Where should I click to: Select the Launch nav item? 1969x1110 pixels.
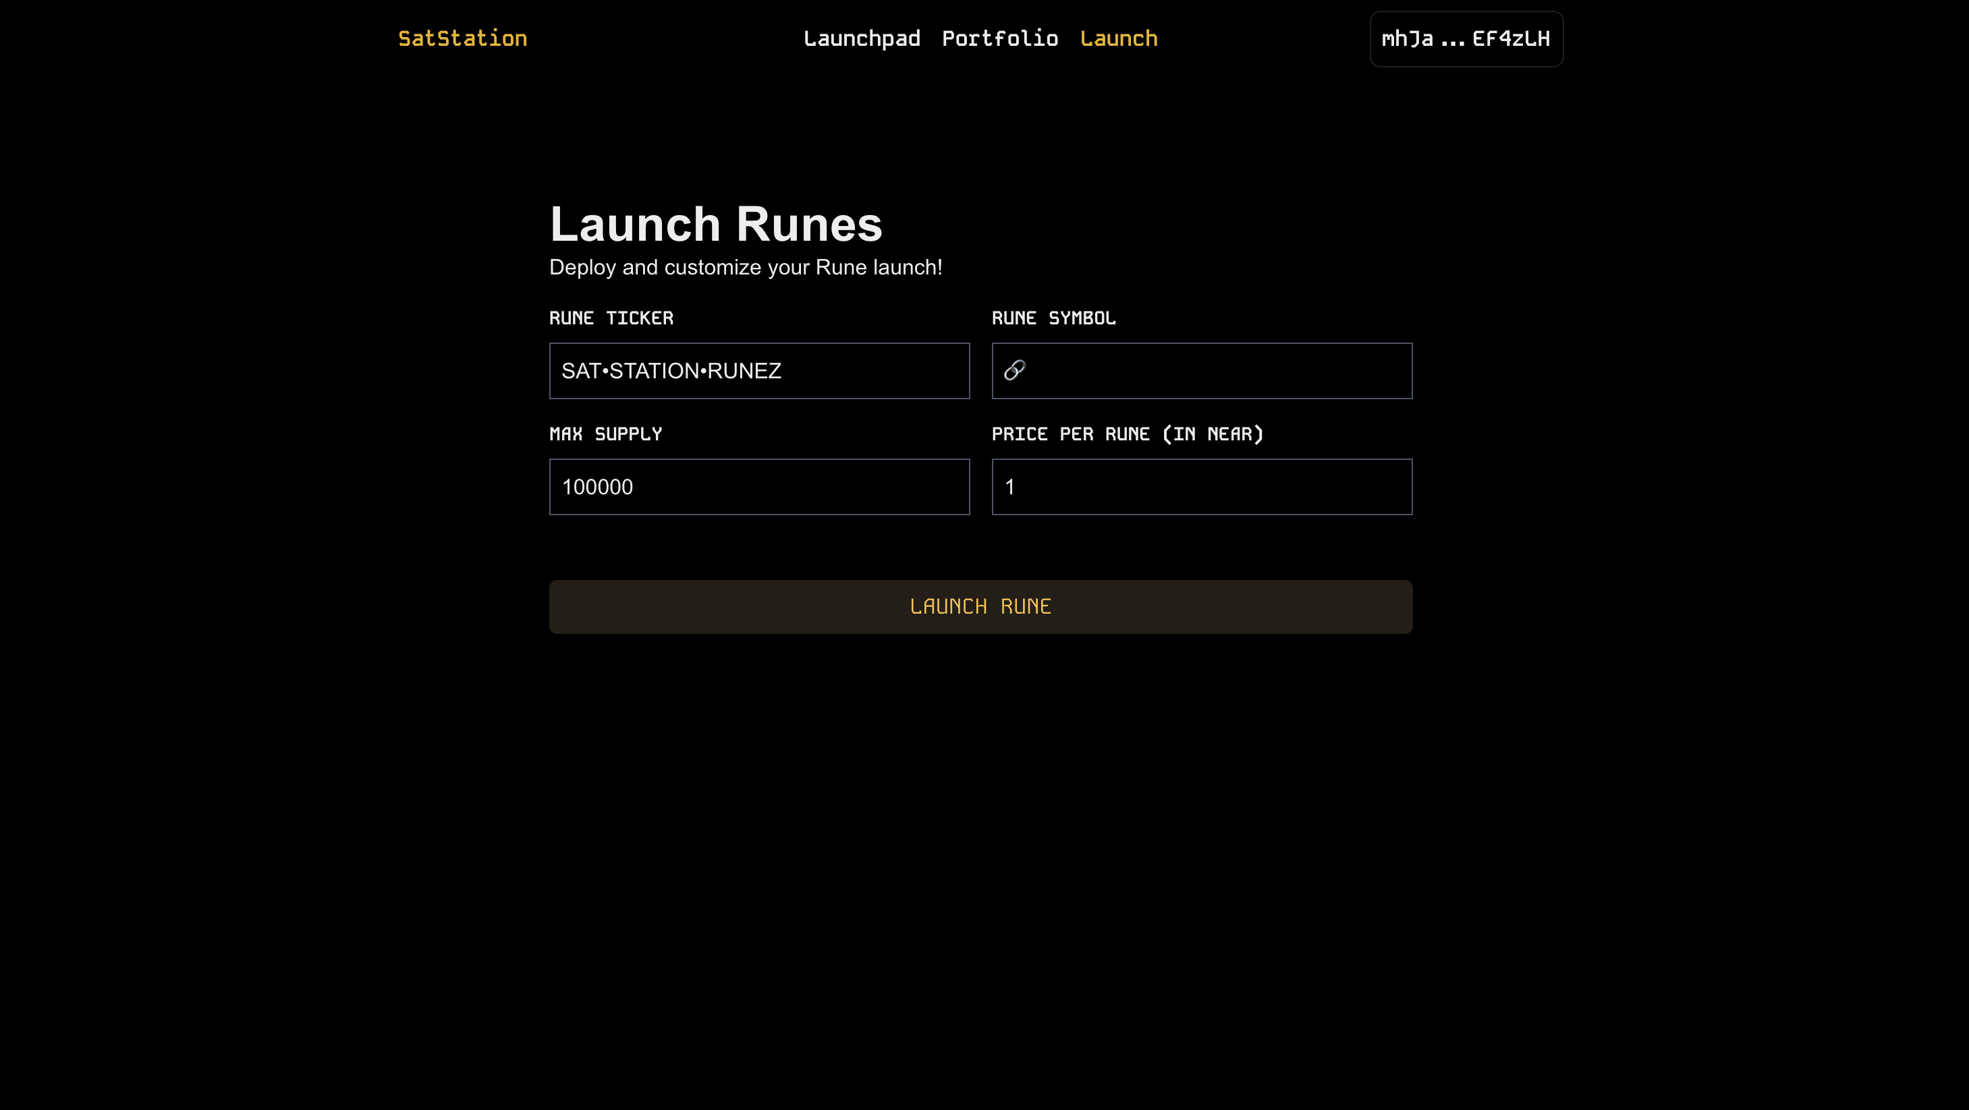(x=1118, y=39)
